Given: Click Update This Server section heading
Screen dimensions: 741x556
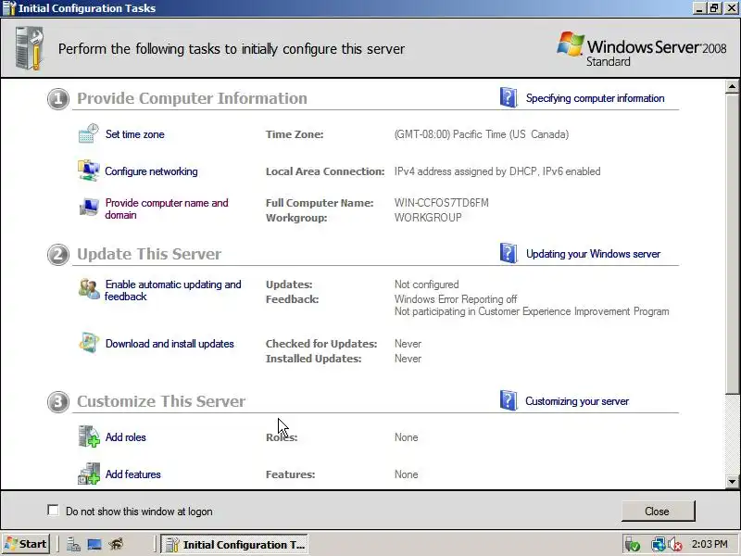Looking at the screenshot, I should (x=149, y=254).
